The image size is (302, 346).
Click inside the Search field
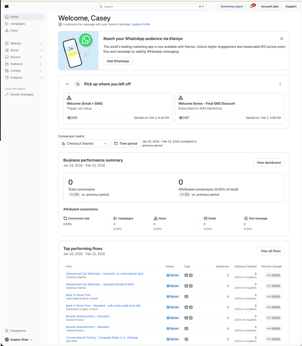151,6
